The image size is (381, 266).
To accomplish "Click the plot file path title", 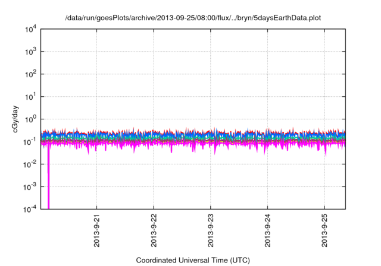I will click(x=193, y=18).
